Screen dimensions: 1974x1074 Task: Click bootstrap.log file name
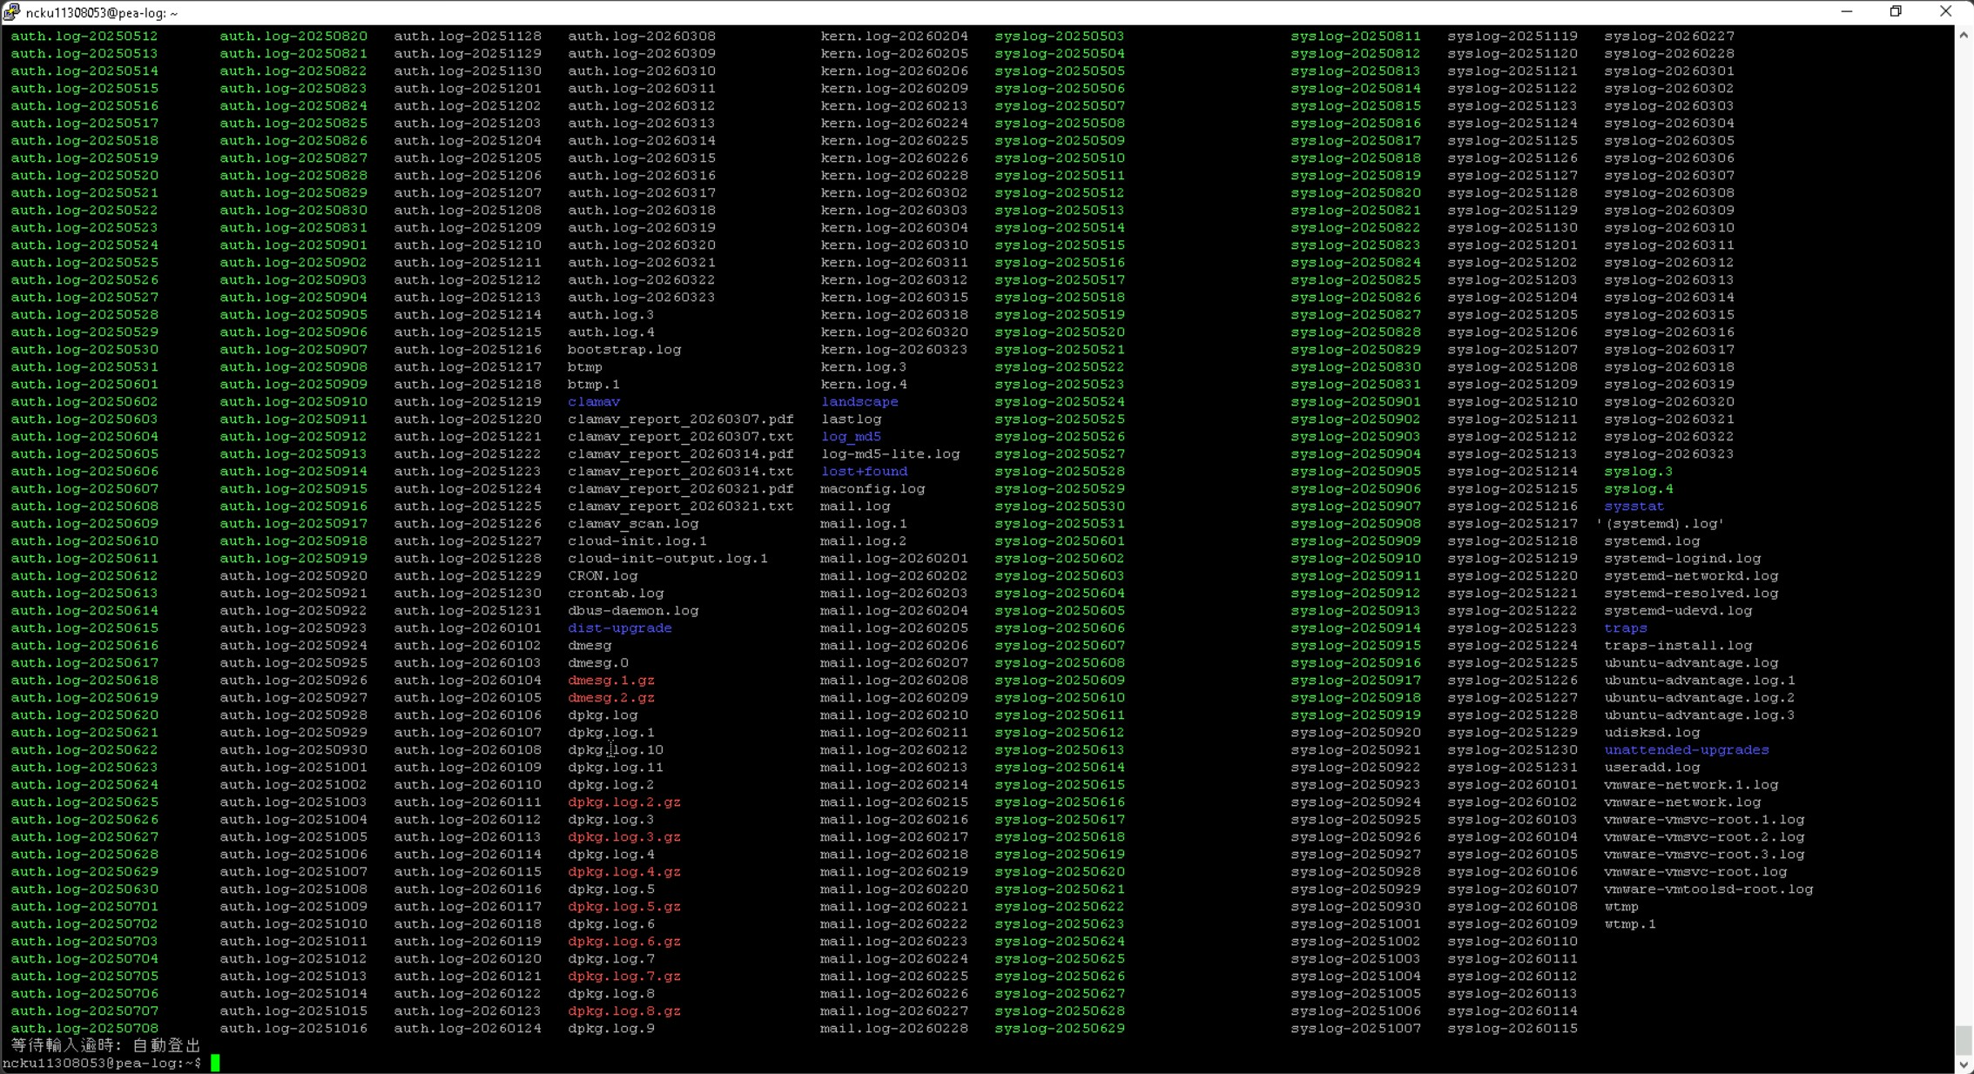pyautogui.click(x=624, y=349)
